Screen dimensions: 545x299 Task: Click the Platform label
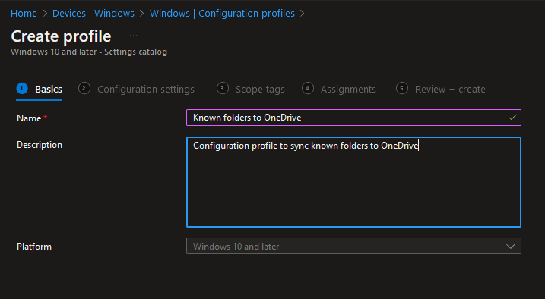pyautogui.click(x=34, y=247)
